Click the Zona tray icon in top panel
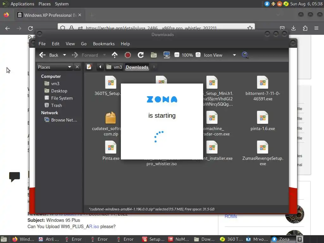This screenshot has width=324, height=243. 267,4
